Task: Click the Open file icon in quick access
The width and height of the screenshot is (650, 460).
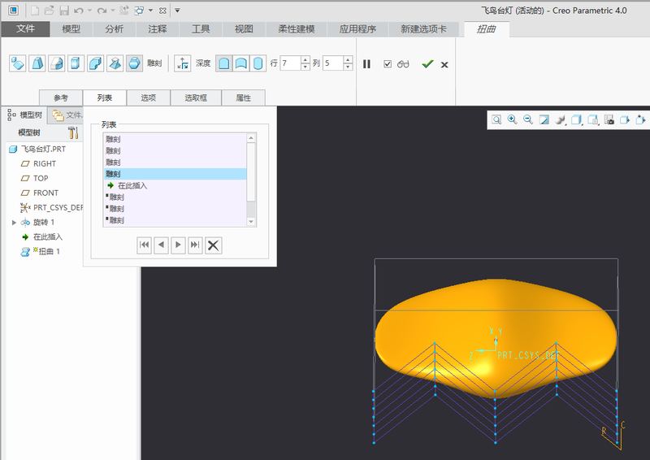Action: point(50,11)
